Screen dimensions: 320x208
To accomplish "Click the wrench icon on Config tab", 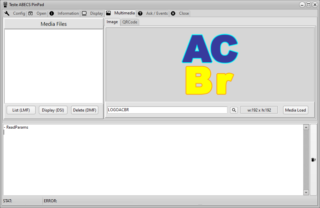I will [7, 13].
